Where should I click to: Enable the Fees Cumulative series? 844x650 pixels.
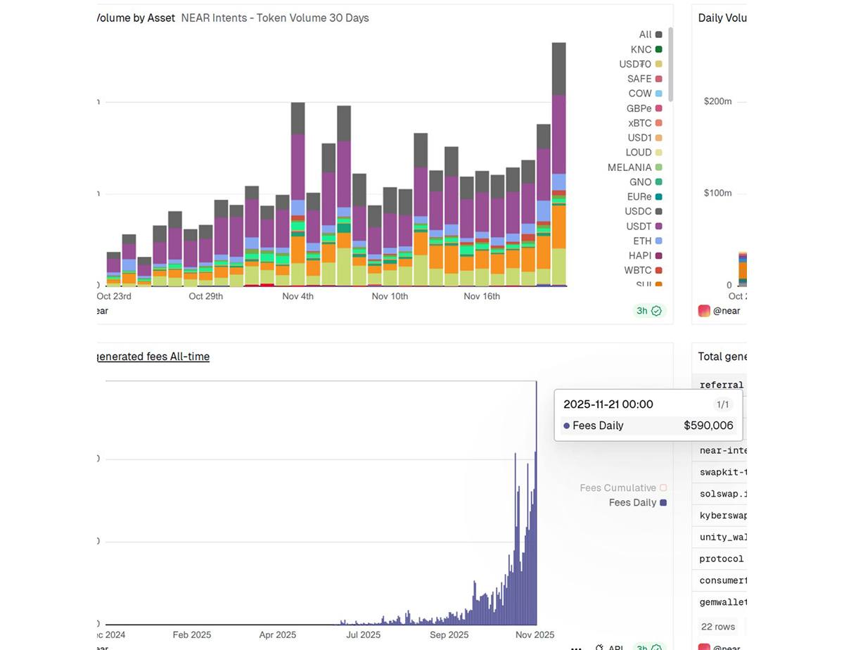[623, 487]
